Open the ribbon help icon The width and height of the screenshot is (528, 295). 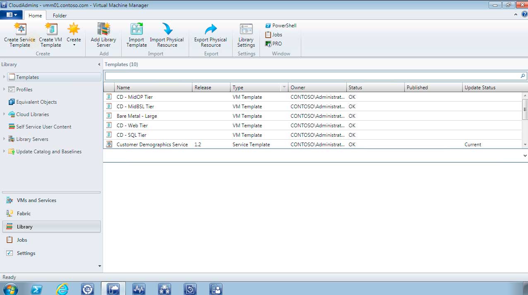[524, 14]
